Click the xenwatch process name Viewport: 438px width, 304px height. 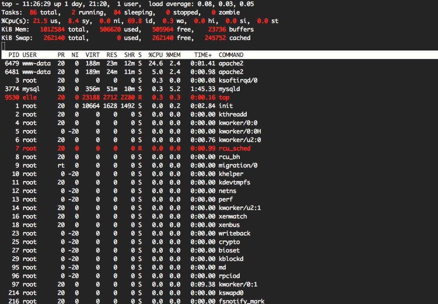pos(233,216)
